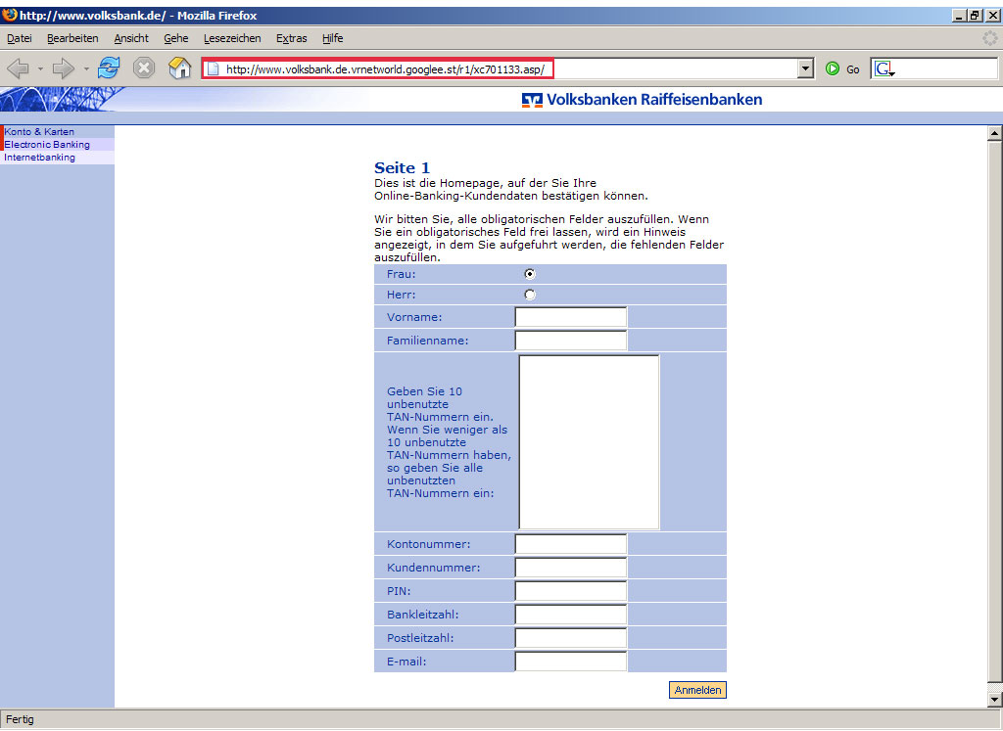The image size is (1003, 731).
Task: Open the Lesezeichen menu
Action: (232, 38)
